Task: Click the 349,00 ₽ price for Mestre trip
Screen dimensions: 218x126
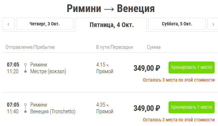Action: pyautogui.click(x=147, y=68)
